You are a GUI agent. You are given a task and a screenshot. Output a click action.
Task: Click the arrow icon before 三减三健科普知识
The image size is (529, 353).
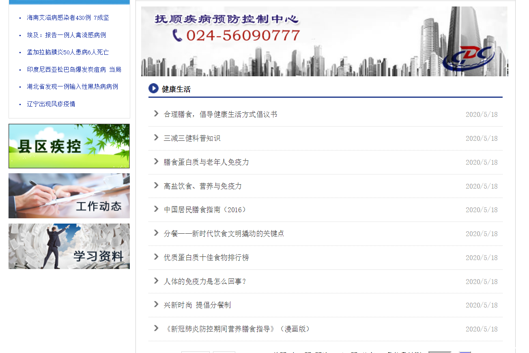pos(156,138)
